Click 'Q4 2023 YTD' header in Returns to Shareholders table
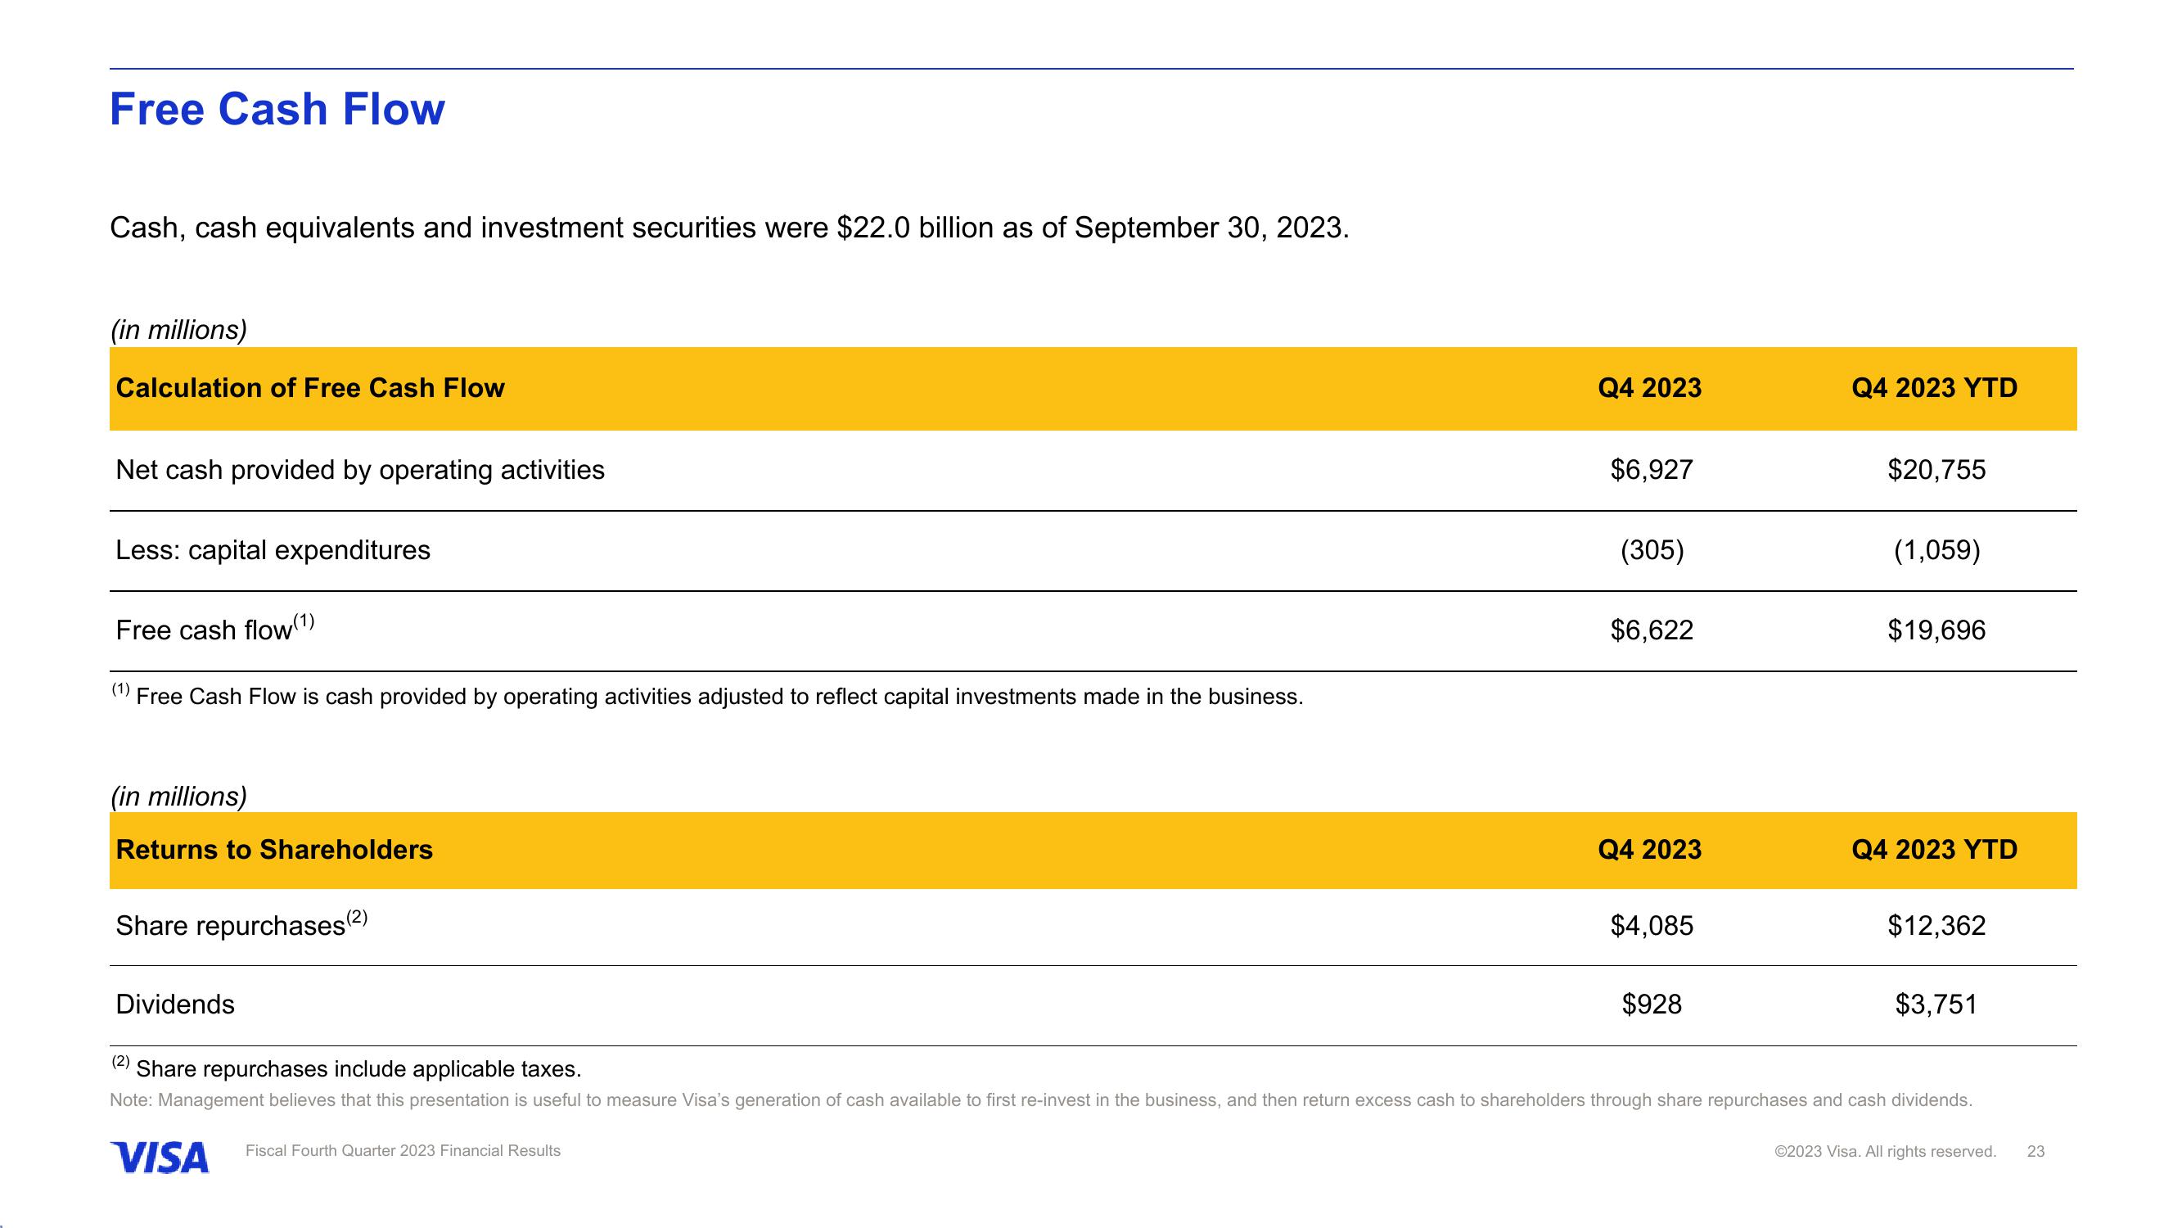2182x1228 pixels. (x=1935, y=850)
